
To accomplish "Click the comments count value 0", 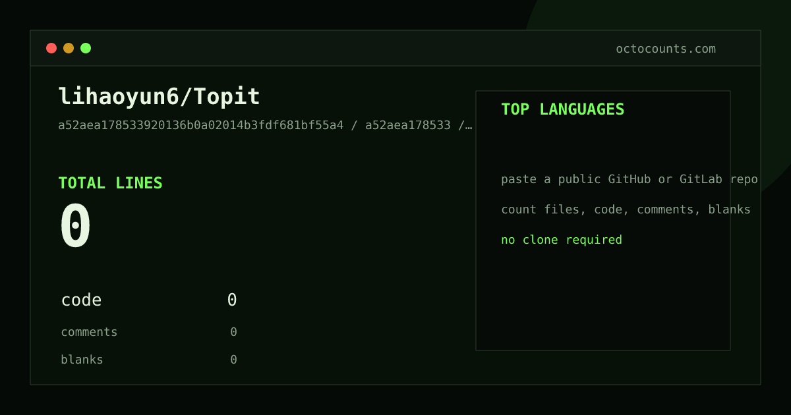I will point(233,332).
